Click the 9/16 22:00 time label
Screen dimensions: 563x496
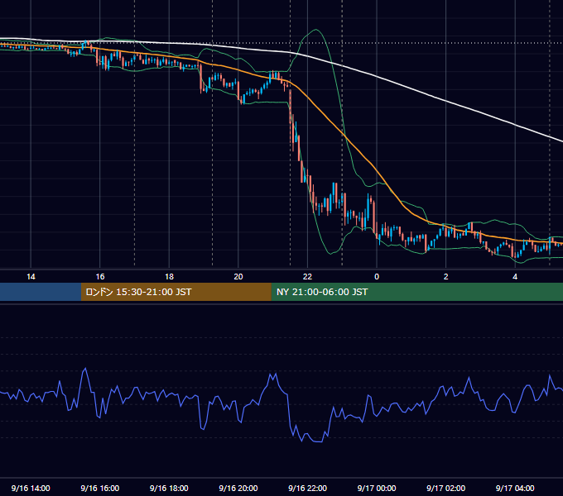307,488
